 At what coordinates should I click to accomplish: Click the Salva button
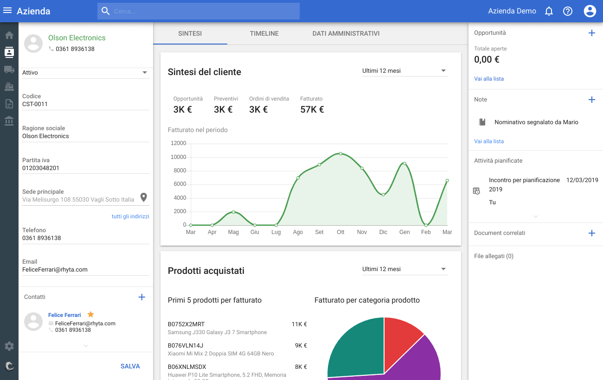130,366
